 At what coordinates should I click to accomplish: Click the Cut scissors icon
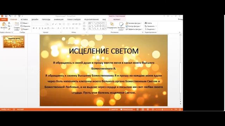[x=9, y=23]
